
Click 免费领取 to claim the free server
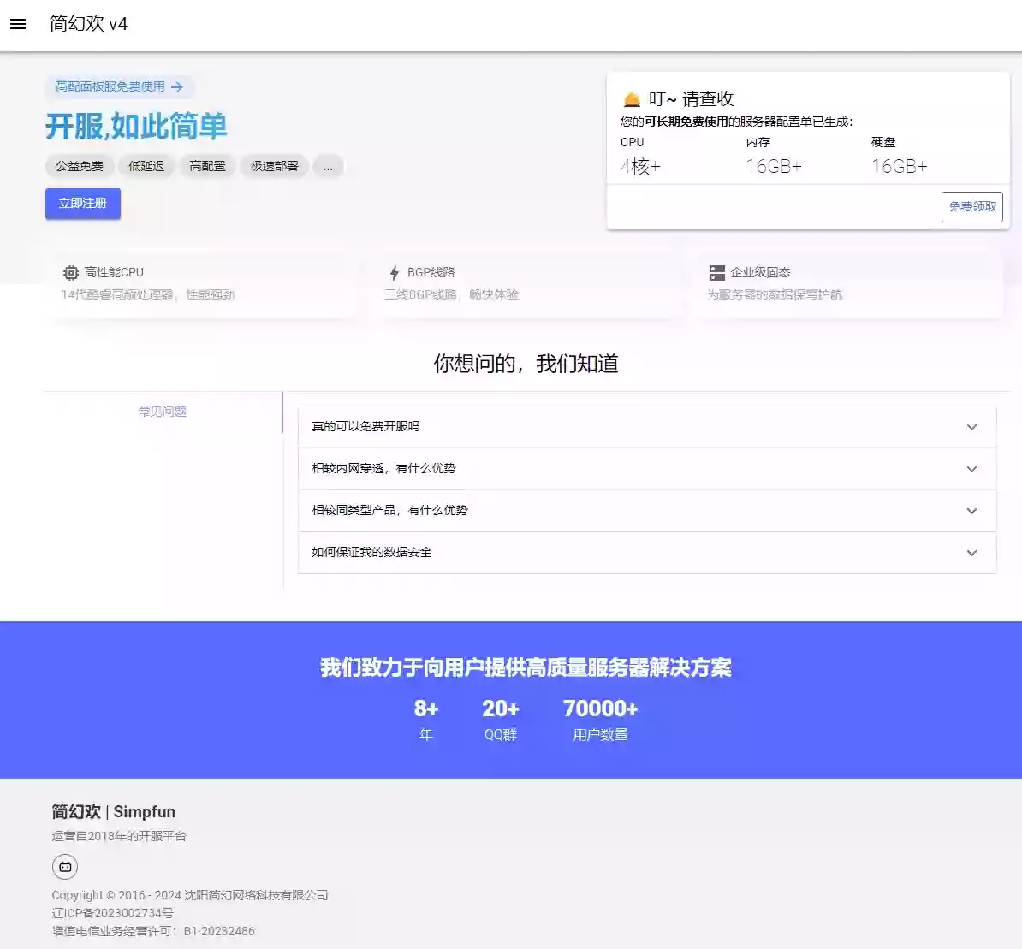click(x=971, y=206)
